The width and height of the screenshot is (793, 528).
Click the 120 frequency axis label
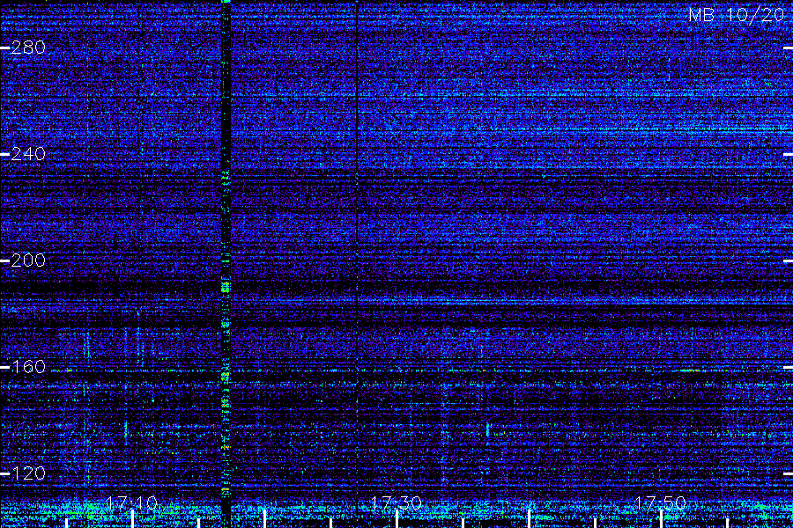click(x=28, y=473)
